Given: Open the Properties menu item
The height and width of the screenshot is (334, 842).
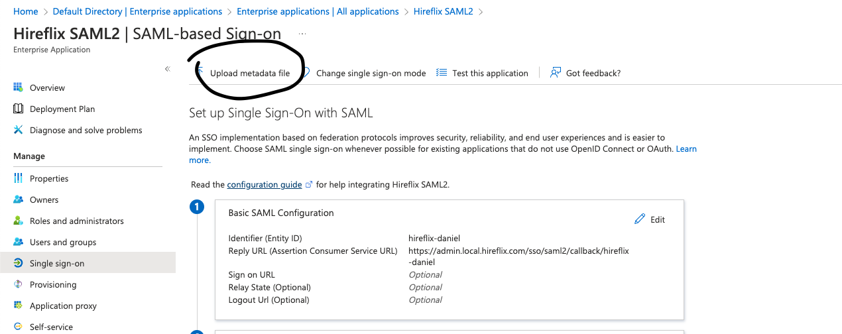Looking at the screenshot, I should (x=49, y=178).
